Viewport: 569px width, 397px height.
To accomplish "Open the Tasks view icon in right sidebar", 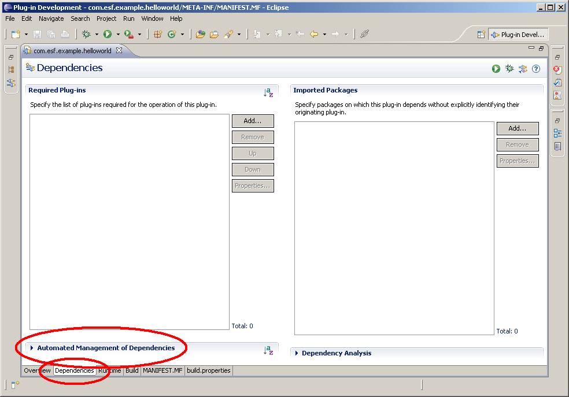I will point(557,82).
